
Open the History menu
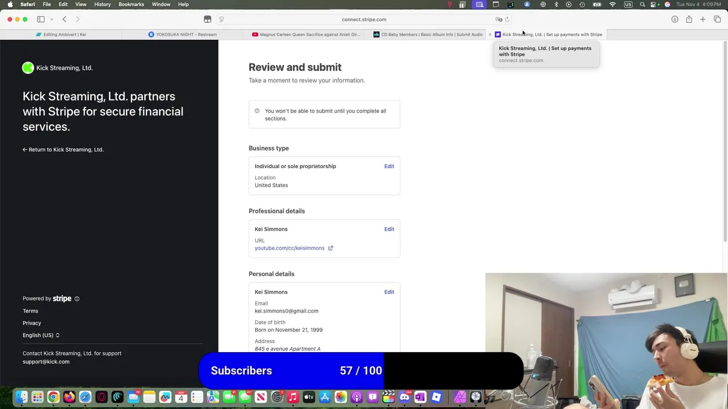pos(102,5)
